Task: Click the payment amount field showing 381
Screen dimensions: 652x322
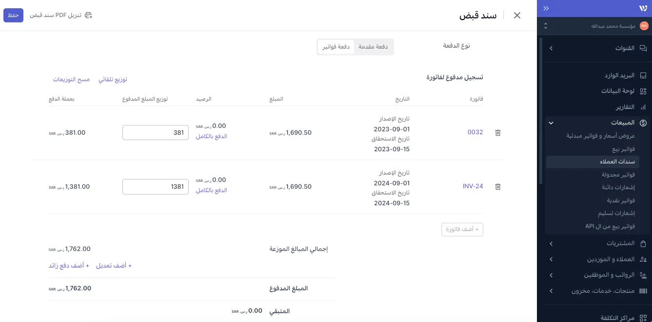Action: coord(155,132)
